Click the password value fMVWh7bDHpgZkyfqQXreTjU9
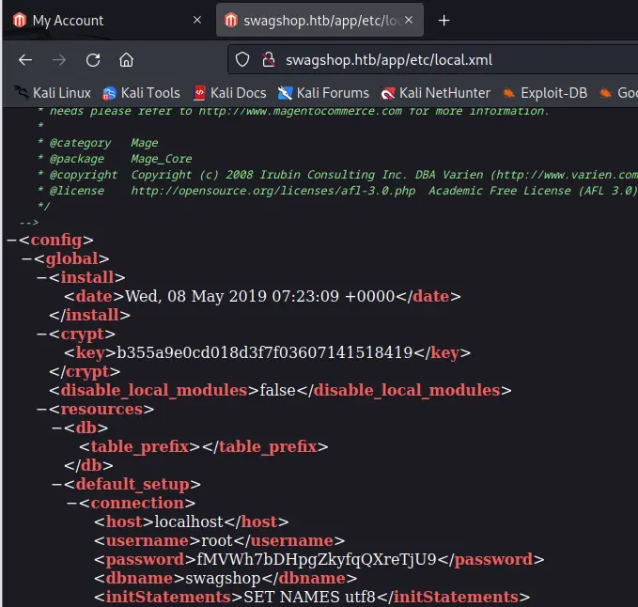 tap(317, 559)
